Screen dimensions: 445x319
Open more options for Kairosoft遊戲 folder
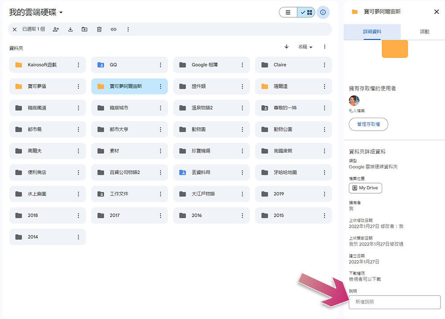click(78, 65)
